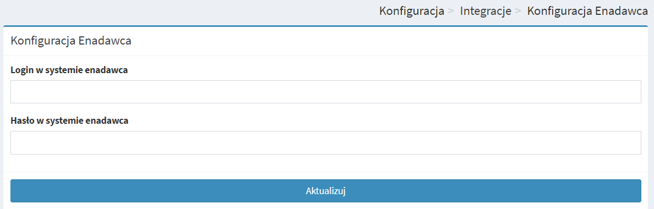Click the separator arrow after Konfiguracja breadcrumb
Screen dimensions: 654x209
coord(450,12)
